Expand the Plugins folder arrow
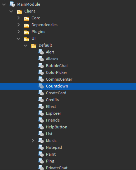 pos(19,32)
